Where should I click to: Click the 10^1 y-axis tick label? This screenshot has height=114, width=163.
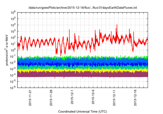click(x=13, y=44)
